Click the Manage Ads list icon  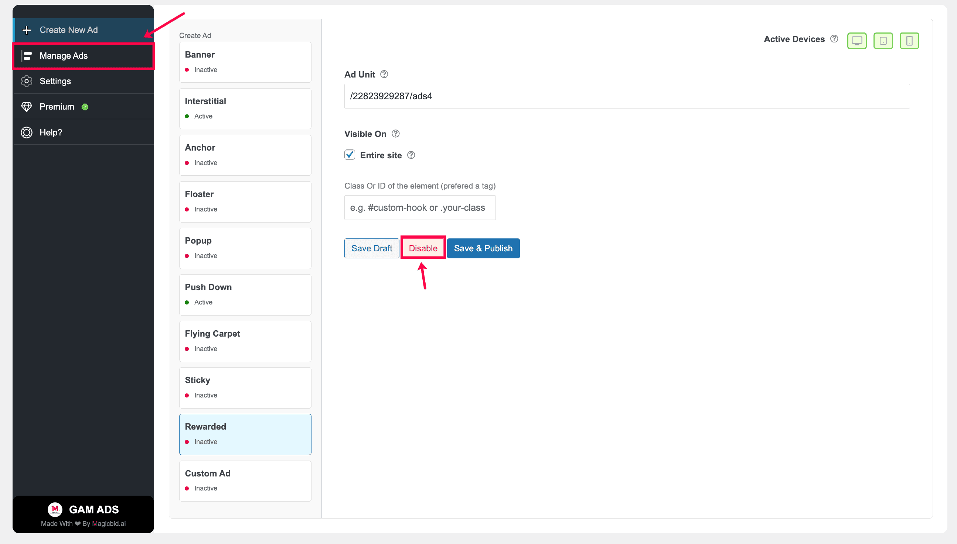pos(27,56)
